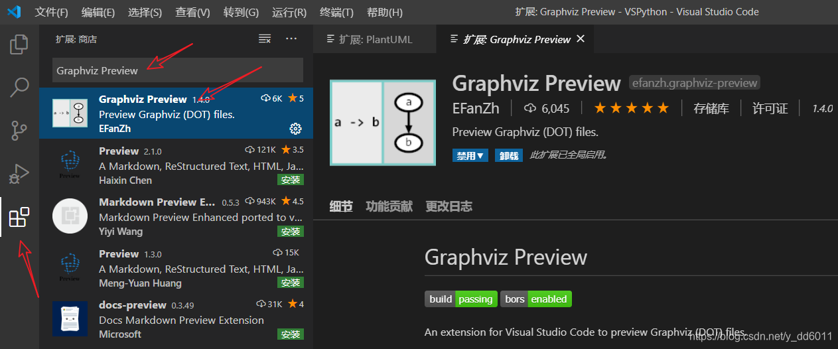Click the five-star rating in details

tap(631, 108)
